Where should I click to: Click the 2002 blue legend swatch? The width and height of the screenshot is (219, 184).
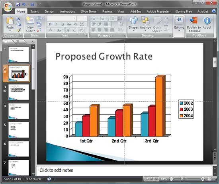[181, 103]
